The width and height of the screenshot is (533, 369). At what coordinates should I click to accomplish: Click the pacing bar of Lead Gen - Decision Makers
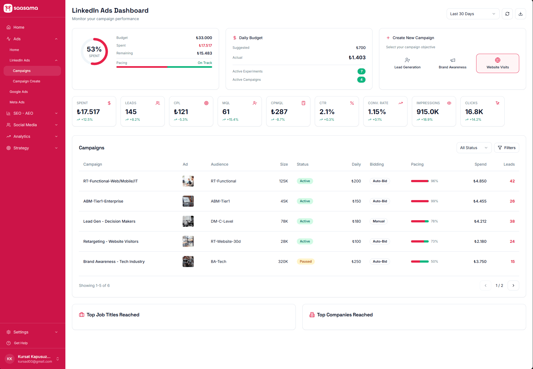point(420,221)
